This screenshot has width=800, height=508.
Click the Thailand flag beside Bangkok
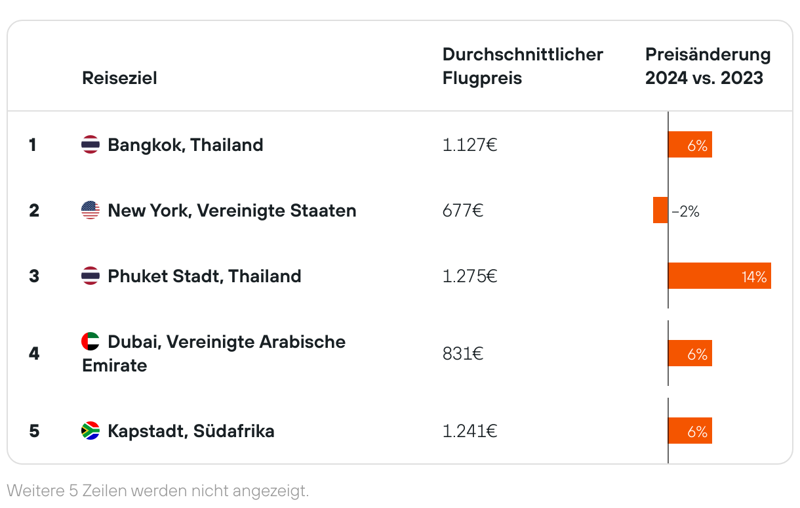(x=90, y=144)
